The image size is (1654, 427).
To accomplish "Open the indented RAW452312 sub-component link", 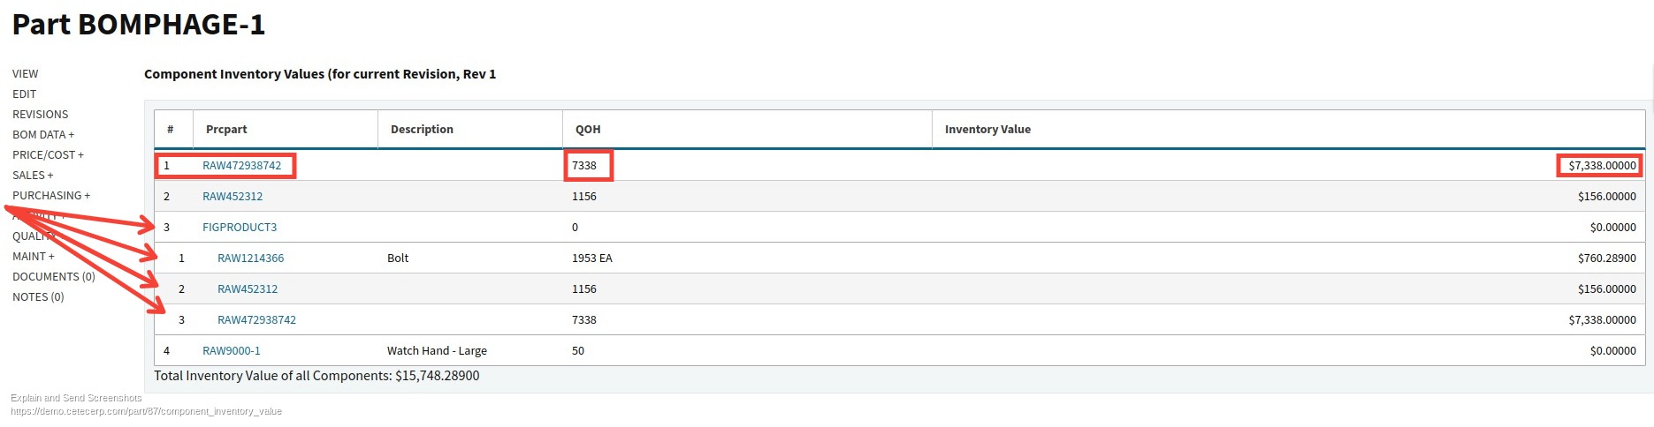I will (x=248, y=289).
